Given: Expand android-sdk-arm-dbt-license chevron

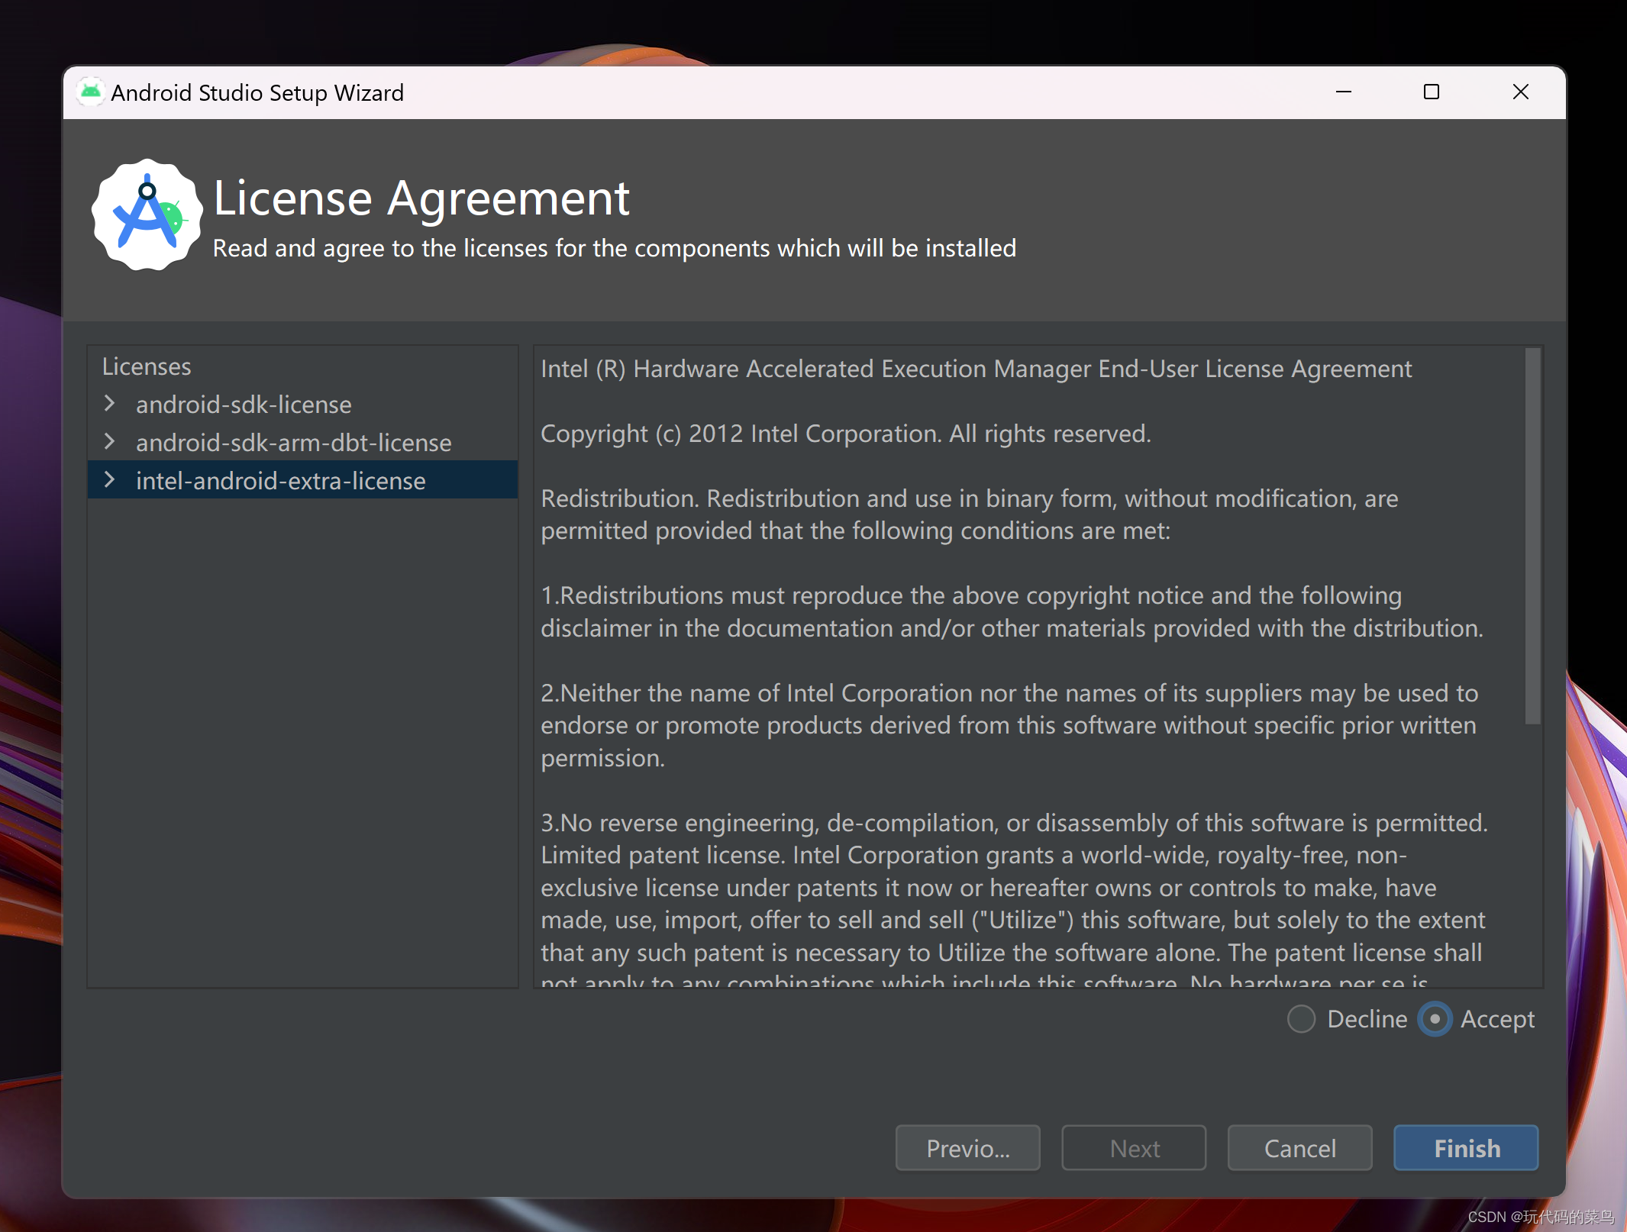Looking at the screenshot, I should 109,442.
